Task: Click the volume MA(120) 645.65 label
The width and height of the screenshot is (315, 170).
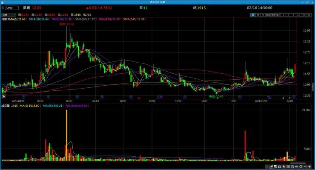Action: (x=77, y=106)
